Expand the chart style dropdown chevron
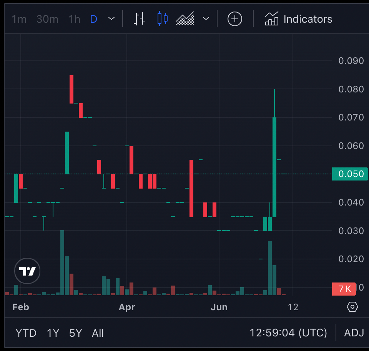369x351 pixels. 206,19
